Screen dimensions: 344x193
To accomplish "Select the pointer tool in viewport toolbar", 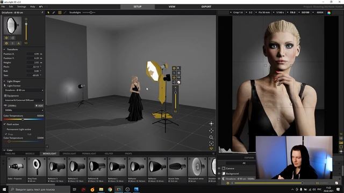I will [48, 13].
